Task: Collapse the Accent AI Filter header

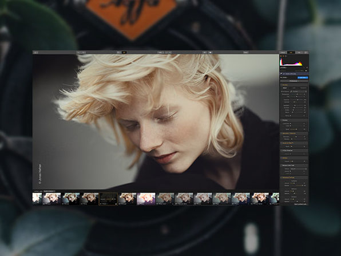Action: [x=294, y=143]
